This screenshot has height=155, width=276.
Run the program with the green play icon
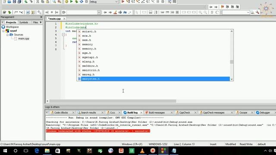pyautogui.click(x=71, y=2)
